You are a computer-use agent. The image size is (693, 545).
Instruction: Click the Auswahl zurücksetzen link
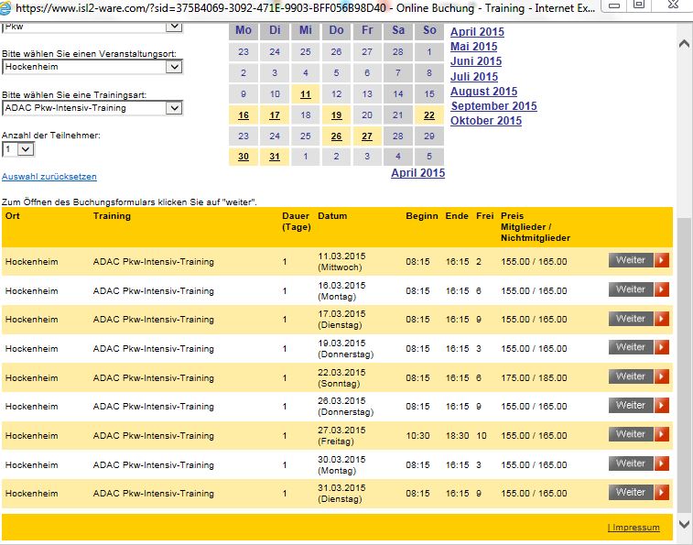tap(49, 177)
